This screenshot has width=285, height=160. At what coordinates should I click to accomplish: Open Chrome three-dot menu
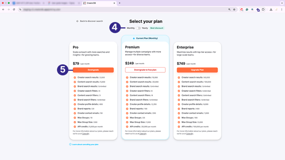point(282,9)
